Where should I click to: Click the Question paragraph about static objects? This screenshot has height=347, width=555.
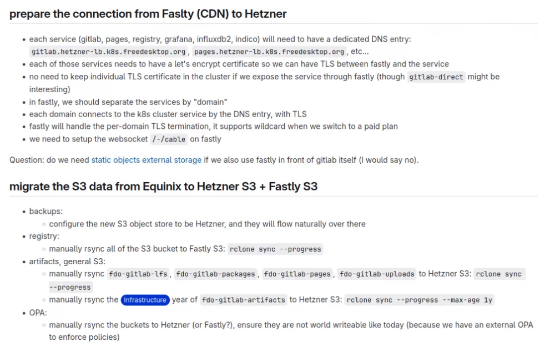(214, 160)
